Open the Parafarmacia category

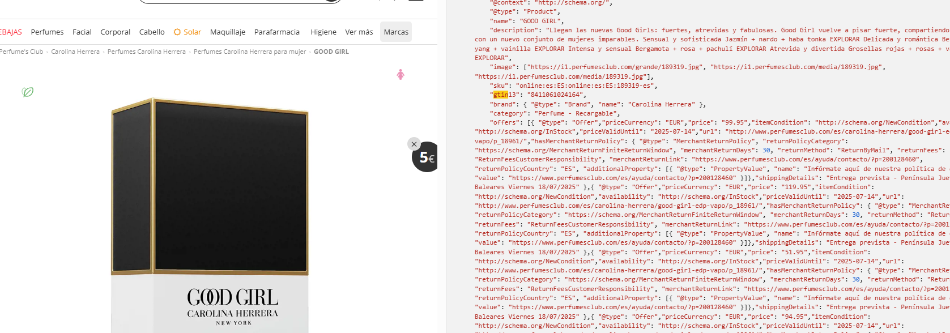[x=277, y=32]
